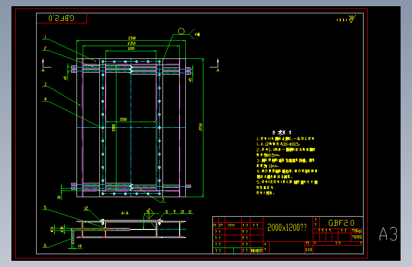The height and width of the screenshot is (267, 412).
Task: Select the technical requirements heading text
Action: 282,133
